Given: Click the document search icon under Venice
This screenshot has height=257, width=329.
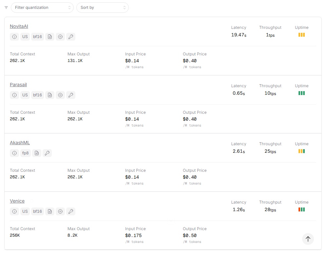Looking at the screenshot, I should (x=50, y=211).
